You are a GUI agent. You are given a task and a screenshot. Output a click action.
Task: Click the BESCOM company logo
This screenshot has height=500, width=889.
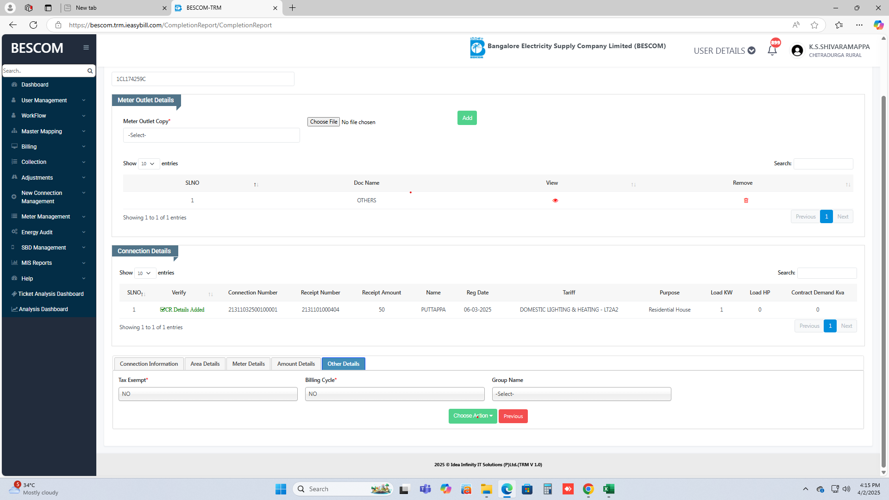tap(477, 48)
